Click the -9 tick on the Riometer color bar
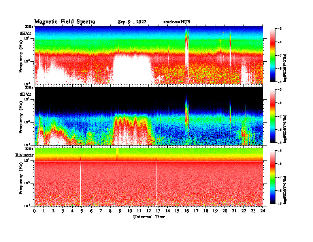Viewport: 313px width, 242px height. (x=280, y=204)
